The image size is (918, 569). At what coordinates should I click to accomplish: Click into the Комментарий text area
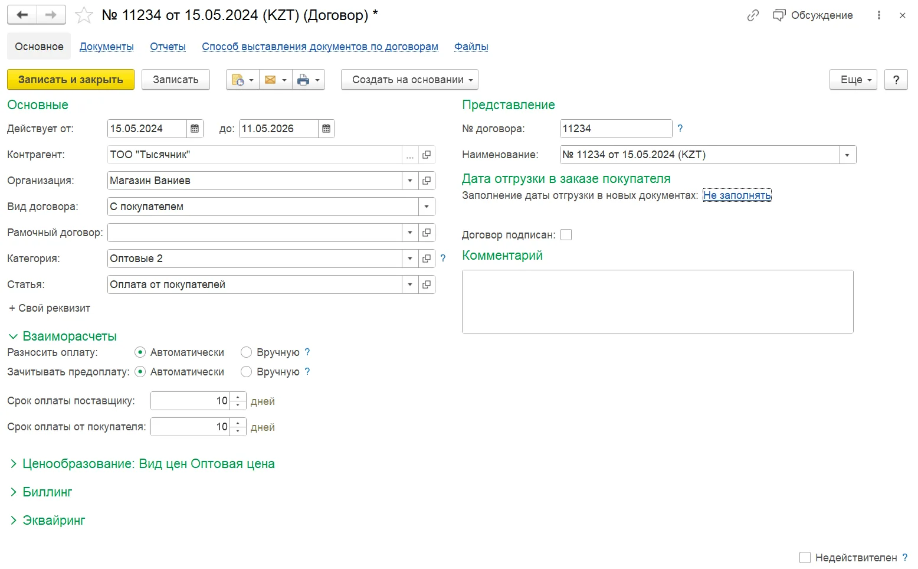(x=657, y=302)
